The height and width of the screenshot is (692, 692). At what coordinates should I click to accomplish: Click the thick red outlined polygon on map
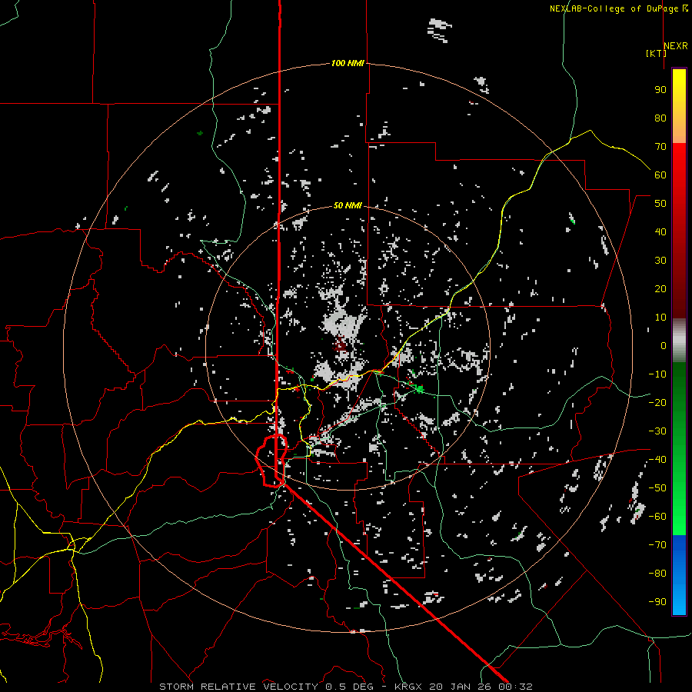click(271, 461)
